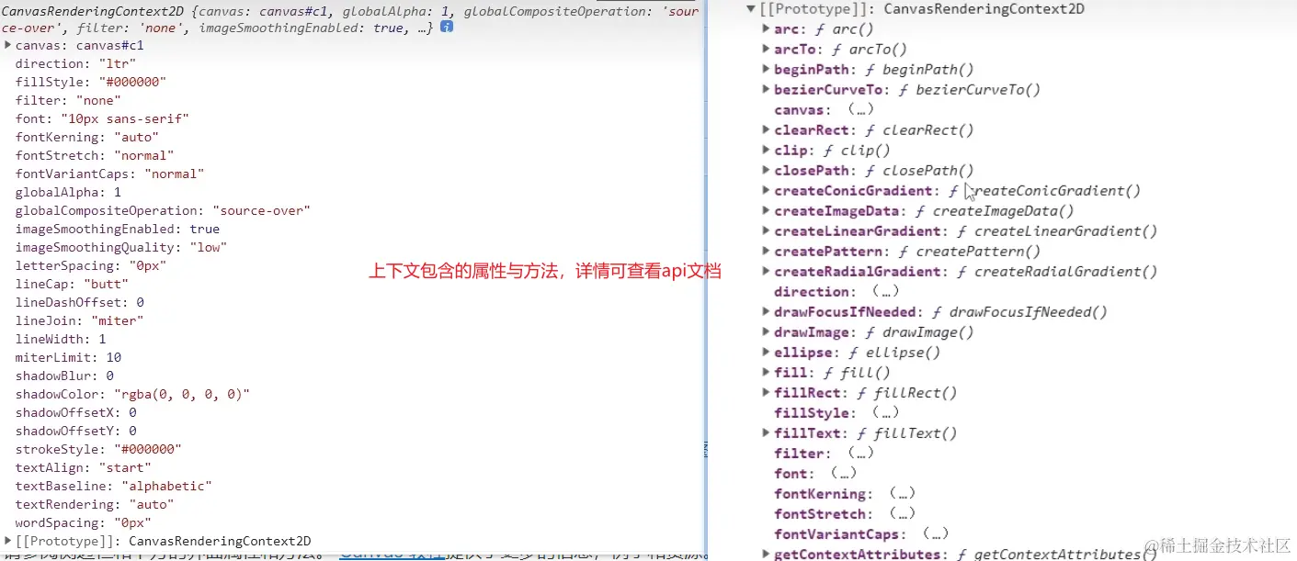Expand the beginPath function entry
1297x561 pixels.
point(766,70)
